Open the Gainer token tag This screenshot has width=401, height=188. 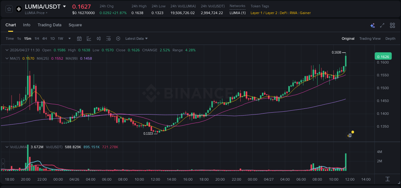click(305, 13)
